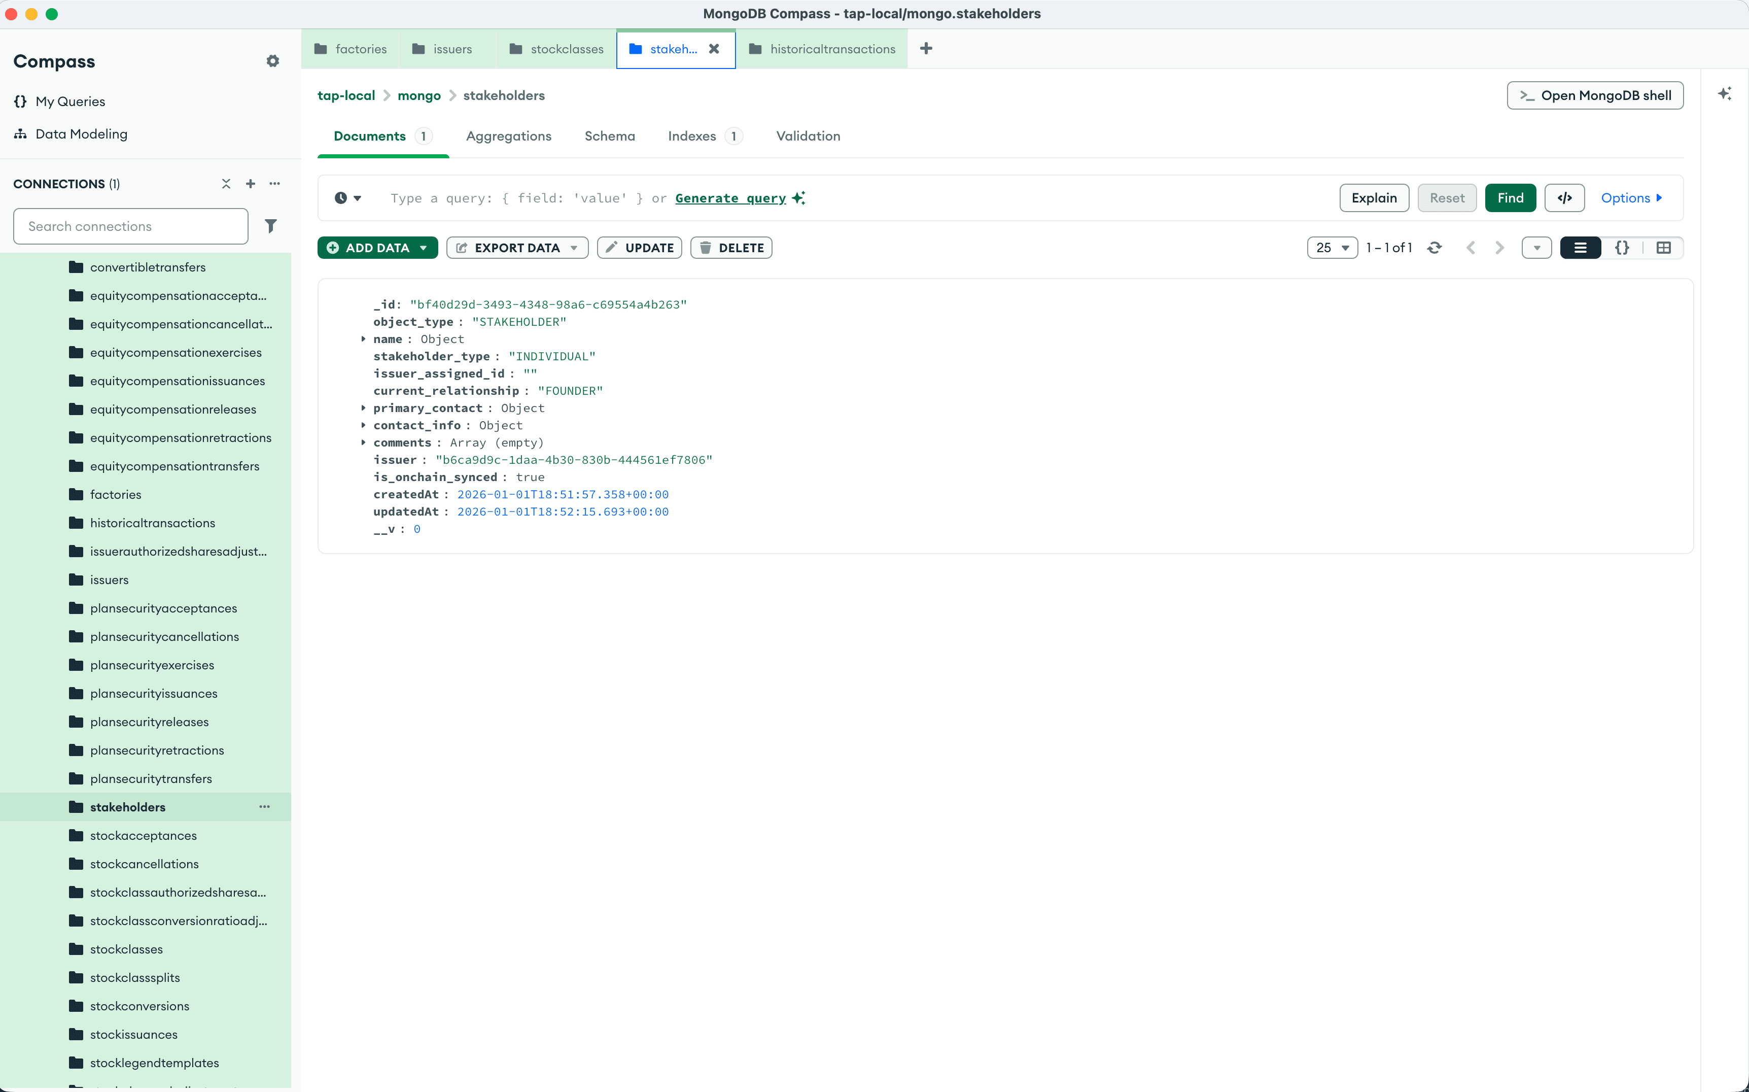This screenshot has width=1749, height=1092.
Task: Click the filter connections funnel icon
Action: coord(271,226)
